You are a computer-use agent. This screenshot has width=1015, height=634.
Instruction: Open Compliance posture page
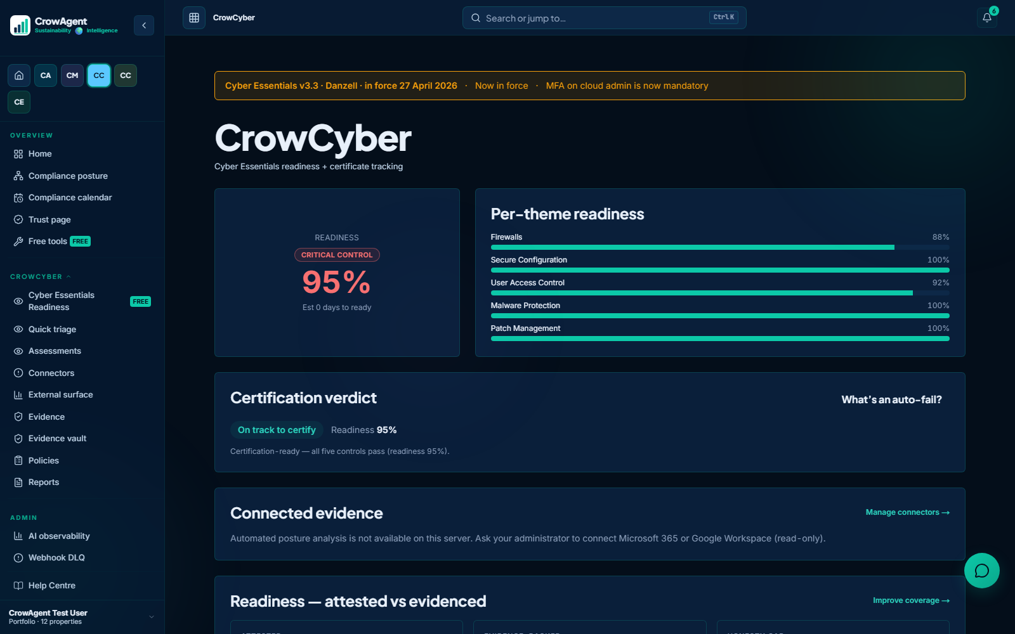[82, 176]
